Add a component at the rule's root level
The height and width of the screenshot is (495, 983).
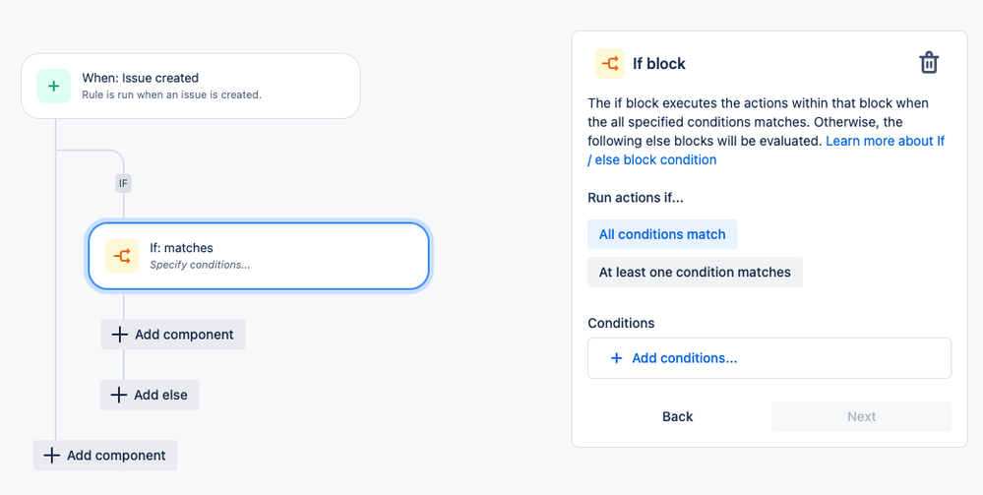[105, 455]
